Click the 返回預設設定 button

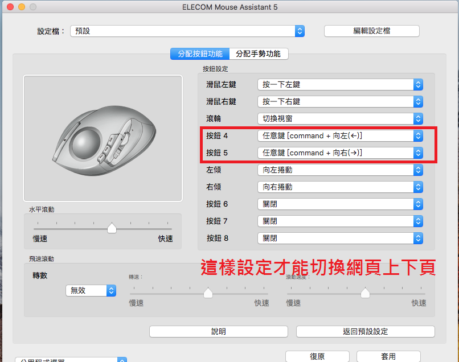pos(366,332)
